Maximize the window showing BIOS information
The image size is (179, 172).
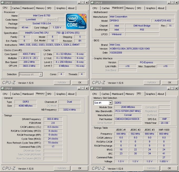click(x=172, y=3)
